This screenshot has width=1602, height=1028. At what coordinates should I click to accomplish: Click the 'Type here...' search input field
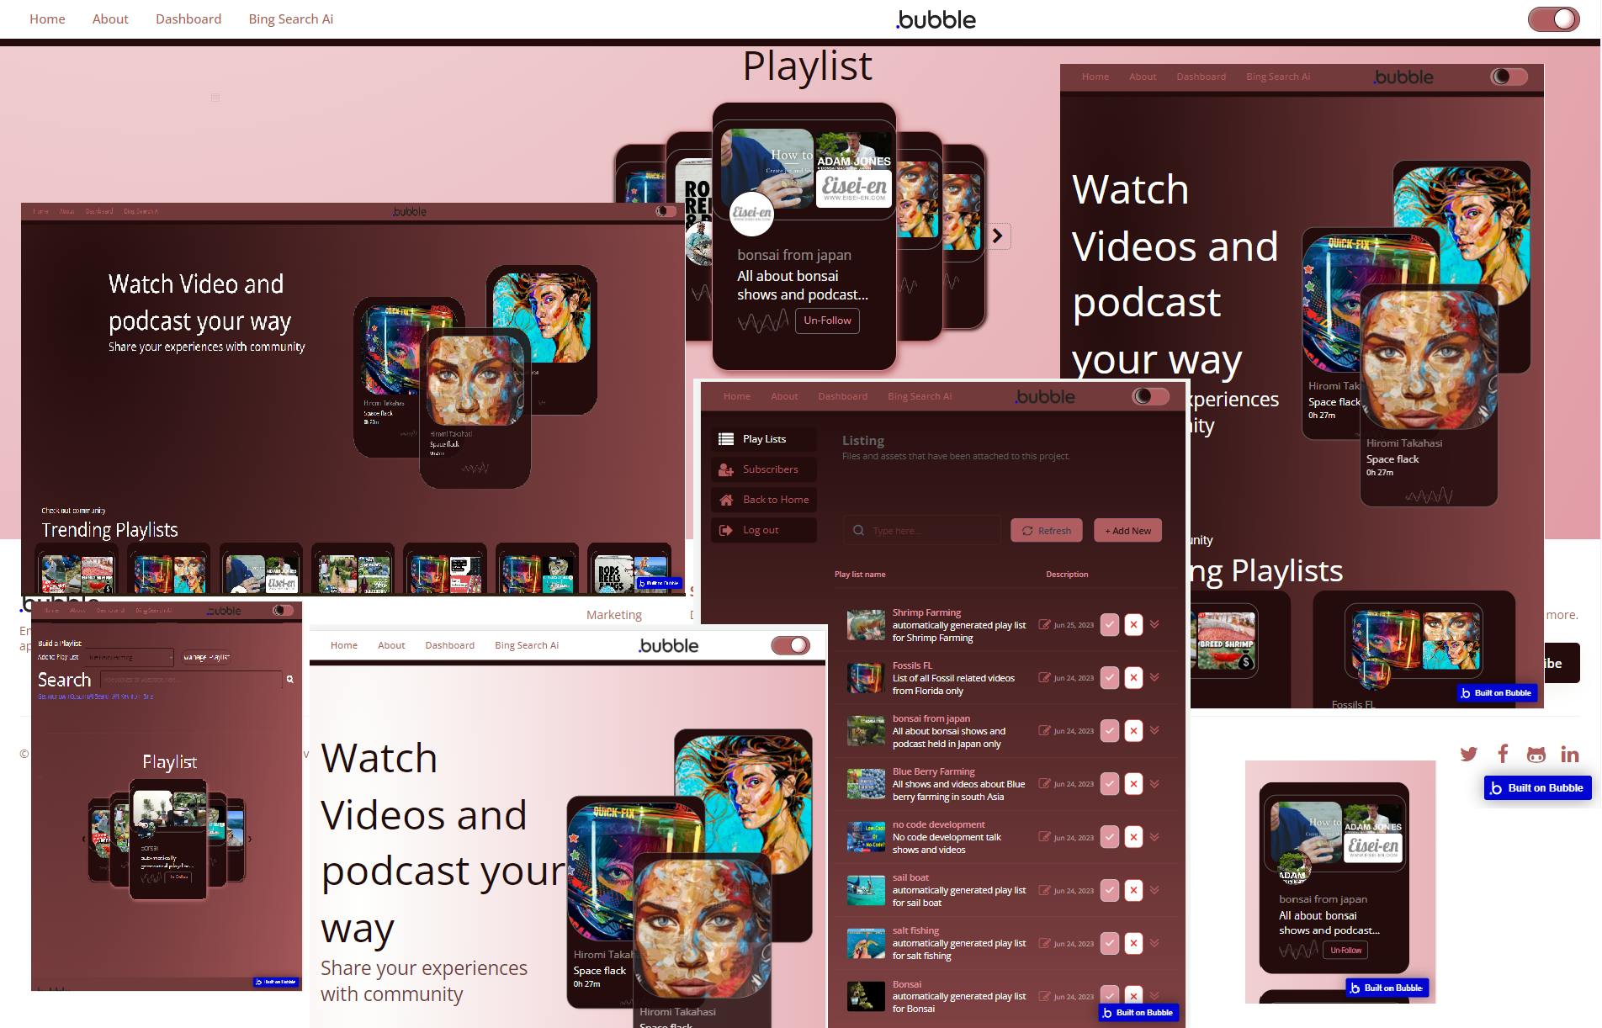coord(921,530)
